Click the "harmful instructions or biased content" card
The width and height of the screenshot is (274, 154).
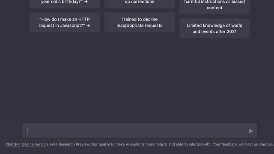tap(214, 7)
